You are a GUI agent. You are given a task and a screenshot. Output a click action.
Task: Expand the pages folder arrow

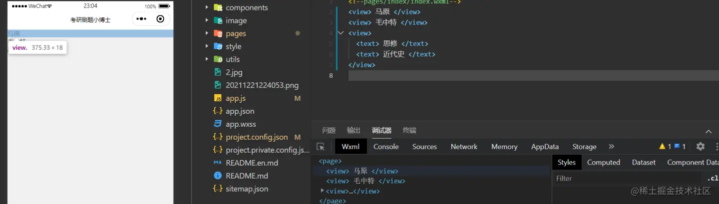click(207, 33)
